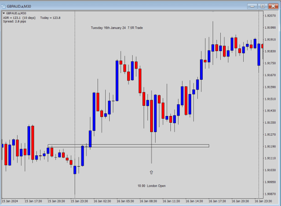This screenshot has height=206, width=281.
Task: Click the 1.92070 price on the scale
Action: 270,16
